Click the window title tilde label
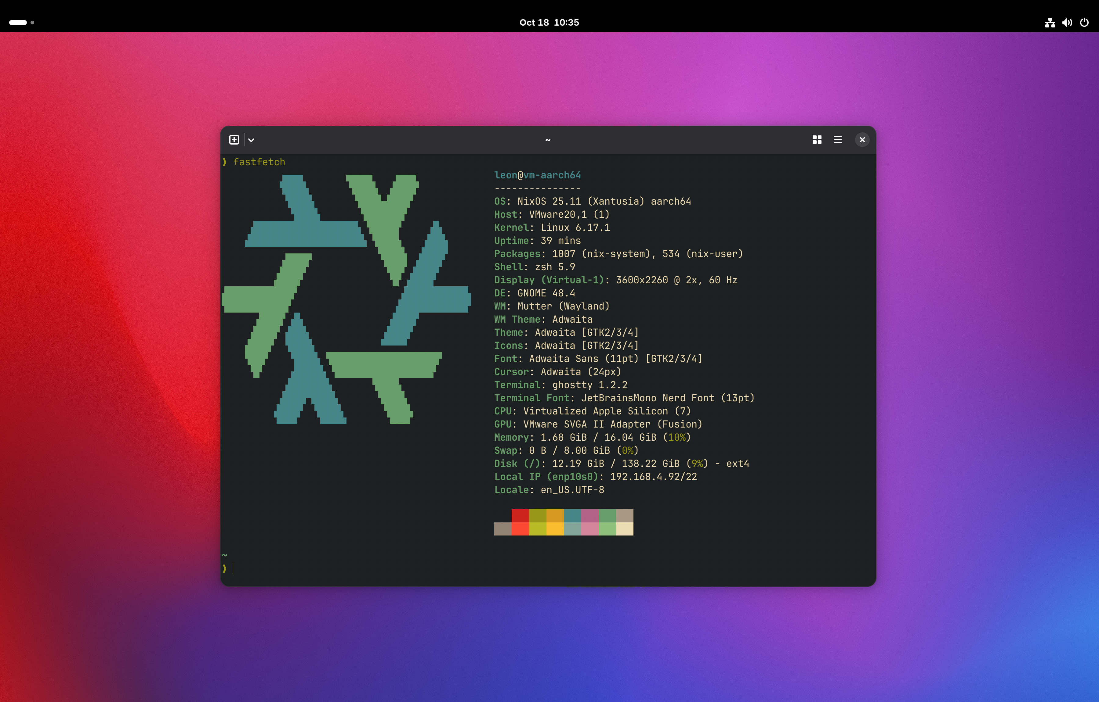Image resolution: width=1099 pixels, height=702 pixels. click(x=548, y=140)
